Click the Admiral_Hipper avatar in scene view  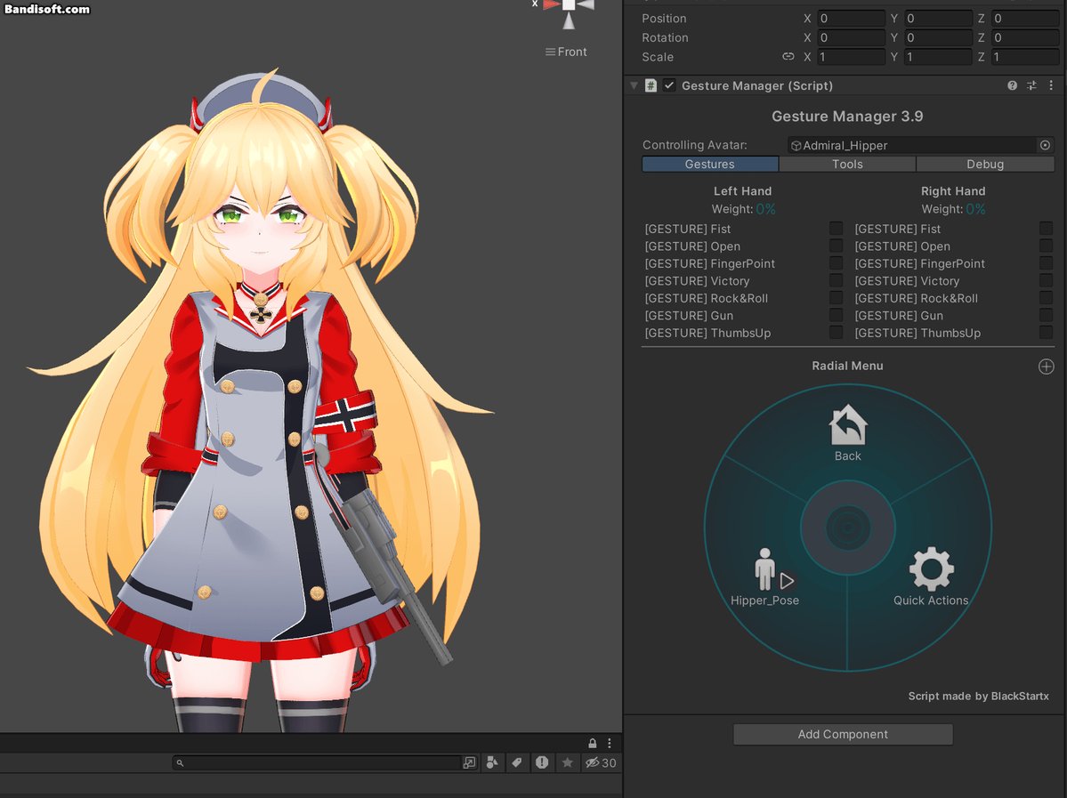pyautogui.click(x=262, y=401)
